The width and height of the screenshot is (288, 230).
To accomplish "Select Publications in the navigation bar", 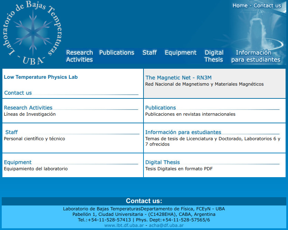I will tap(117, 52).
